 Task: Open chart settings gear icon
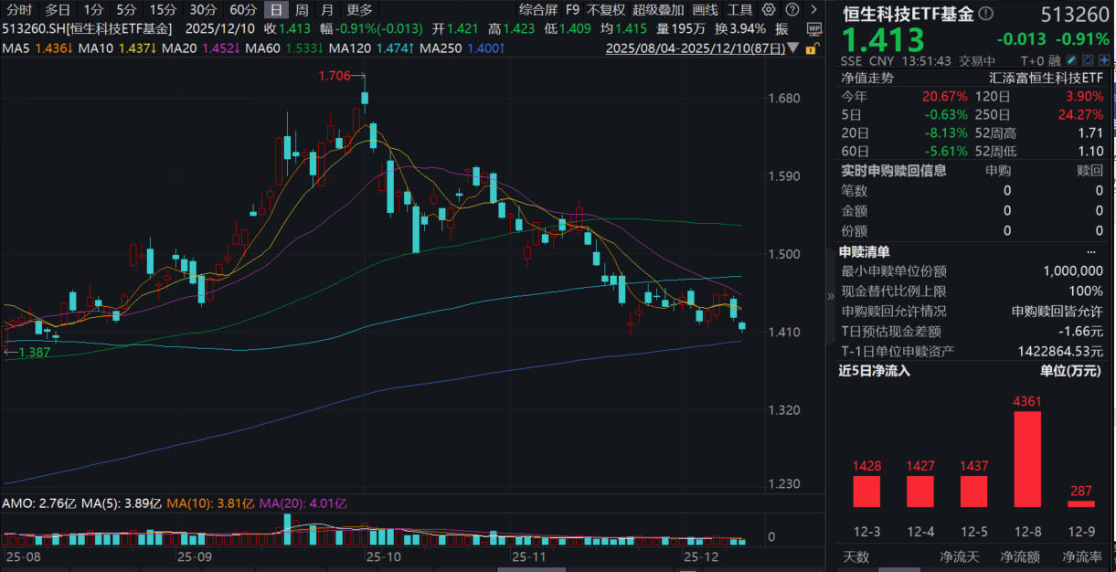coord(767,10)
